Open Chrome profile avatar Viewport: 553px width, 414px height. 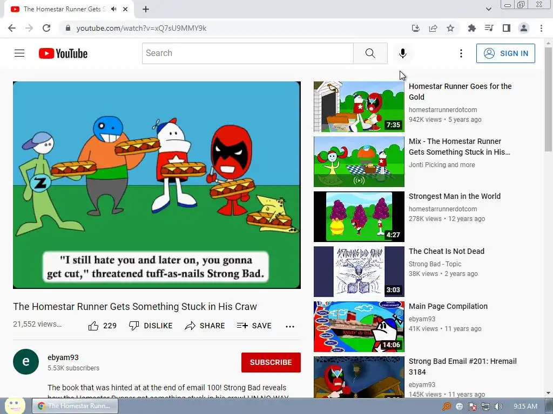point(524,28)
